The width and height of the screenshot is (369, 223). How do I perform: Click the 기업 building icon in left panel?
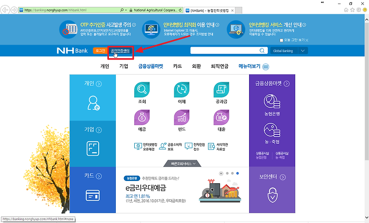coord(93,149)
